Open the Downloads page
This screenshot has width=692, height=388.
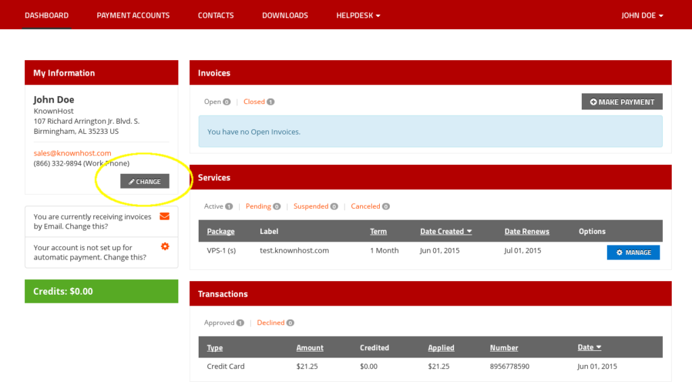coord(285,15)
